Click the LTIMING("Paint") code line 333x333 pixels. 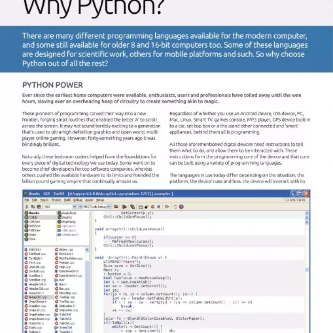pyautogui.click(x=122, y=262)
